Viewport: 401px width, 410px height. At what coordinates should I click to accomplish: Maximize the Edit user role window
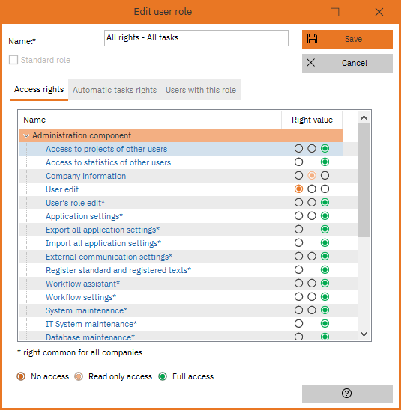334,12
